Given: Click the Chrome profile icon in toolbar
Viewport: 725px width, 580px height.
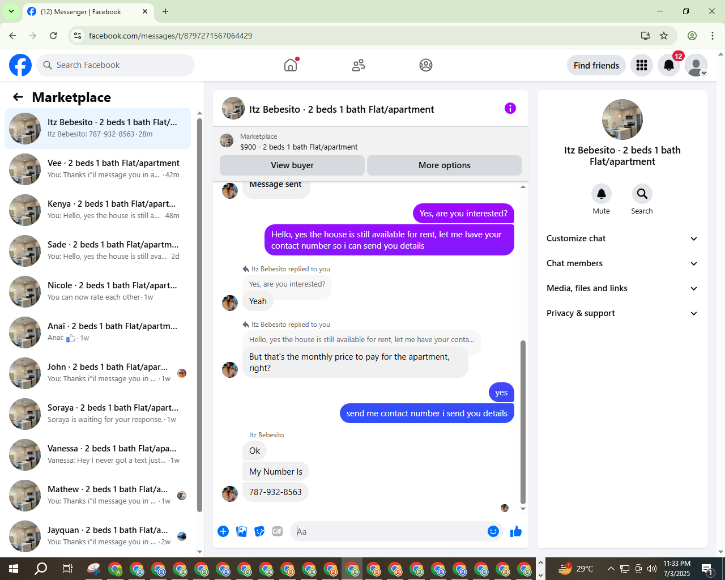Looking at the screenshot, I should [x=692, y=36].
